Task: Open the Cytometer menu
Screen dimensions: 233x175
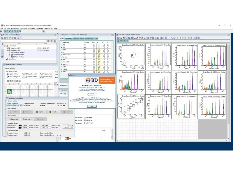Action: 39,28
